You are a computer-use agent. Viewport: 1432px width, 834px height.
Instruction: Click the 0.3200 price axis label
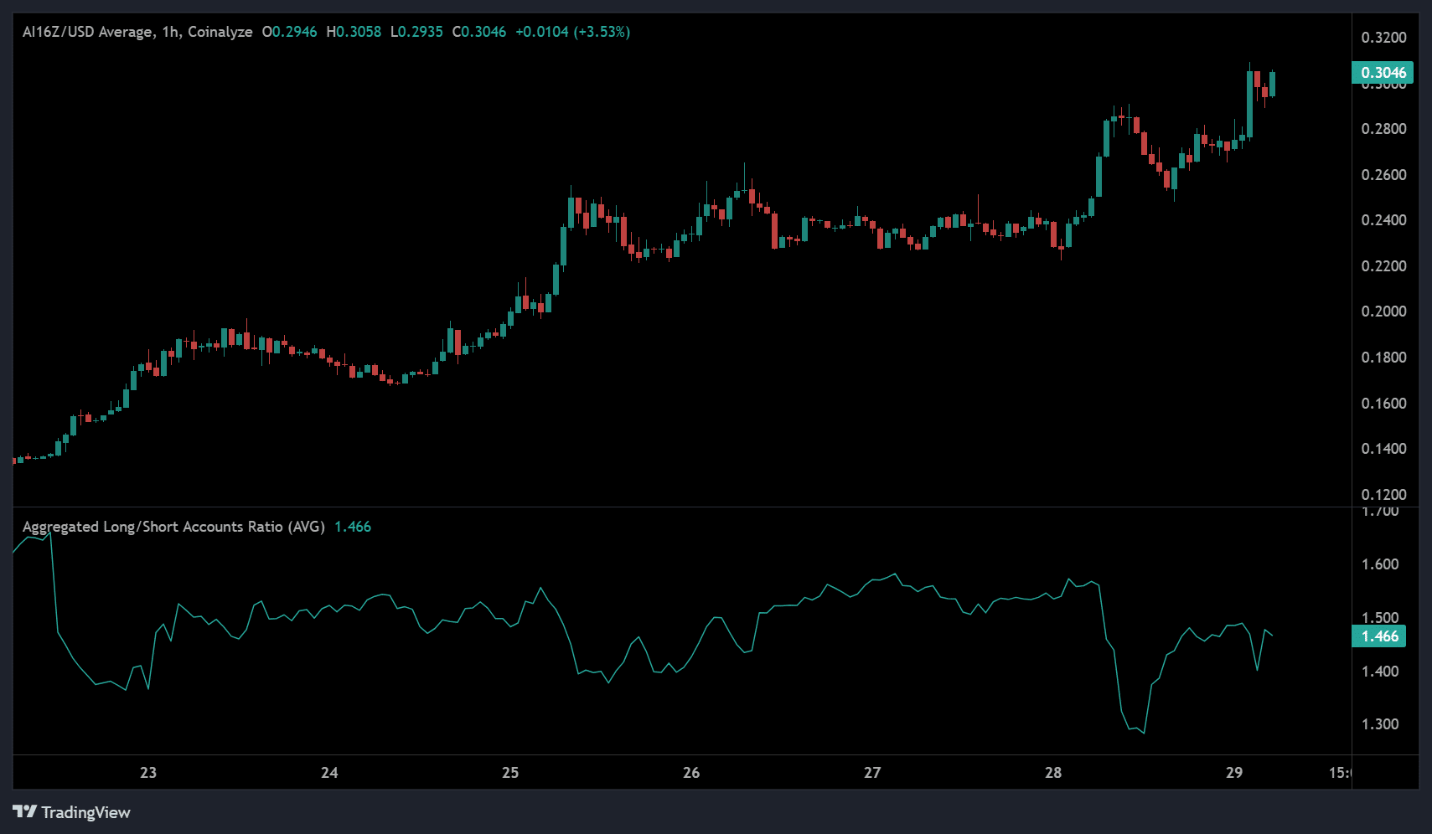click(x=1383, y=38)
